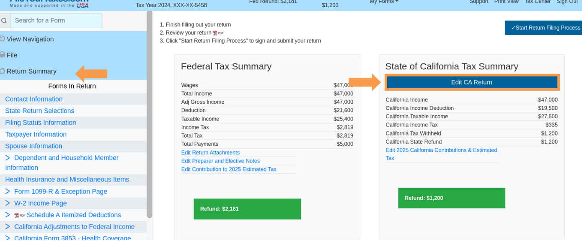Expand California Adjustments to Federal Income
582x249 pixels.
tap(8, 227)
